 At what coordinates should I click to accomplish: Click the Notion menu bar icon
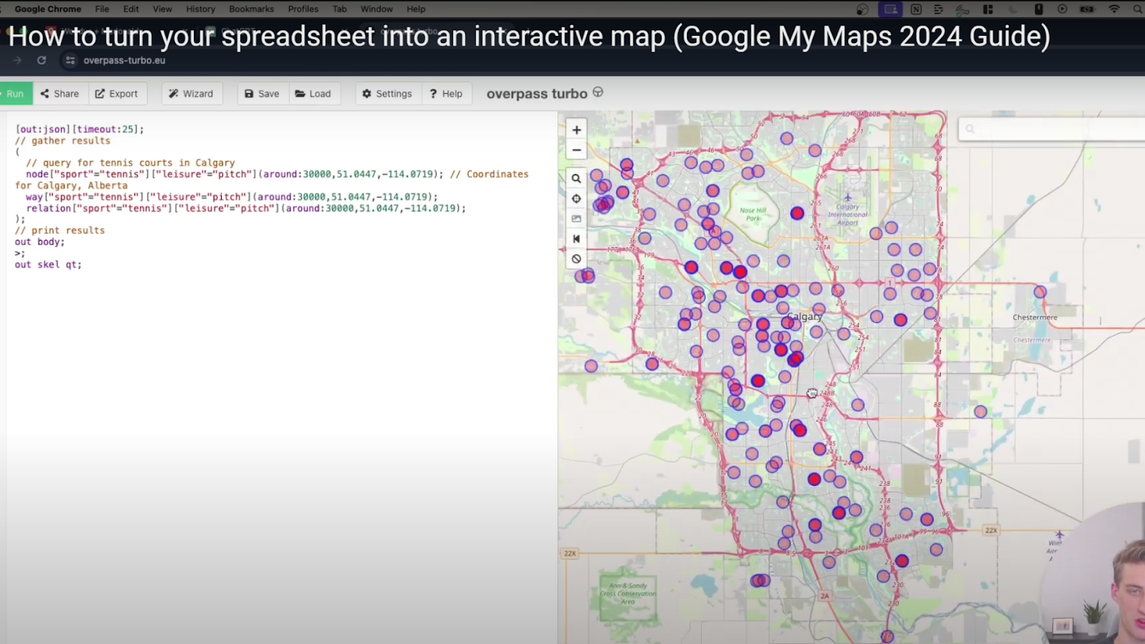916,9
